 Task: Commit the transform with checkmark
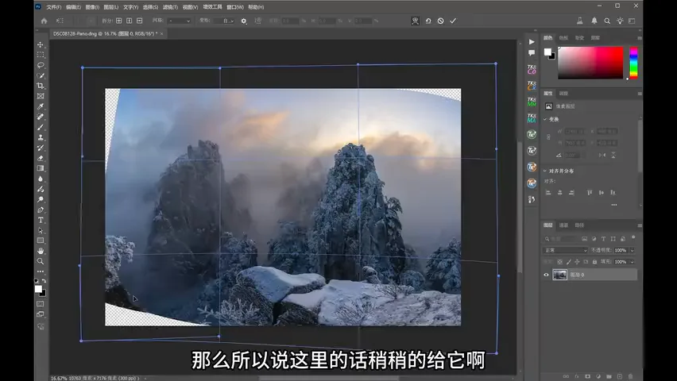point(453,21)
